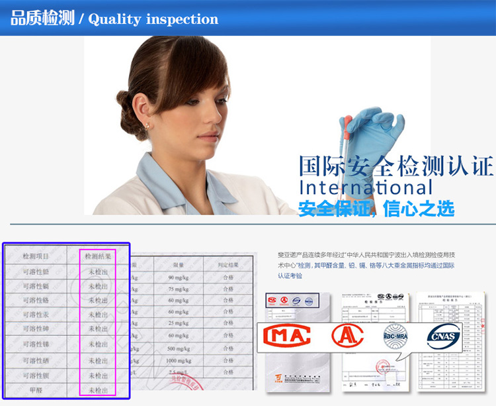Click the blue text line mentioning '八大重金属指标'
The height and width of the screenshot is (406, 496).
click(366, 266)
